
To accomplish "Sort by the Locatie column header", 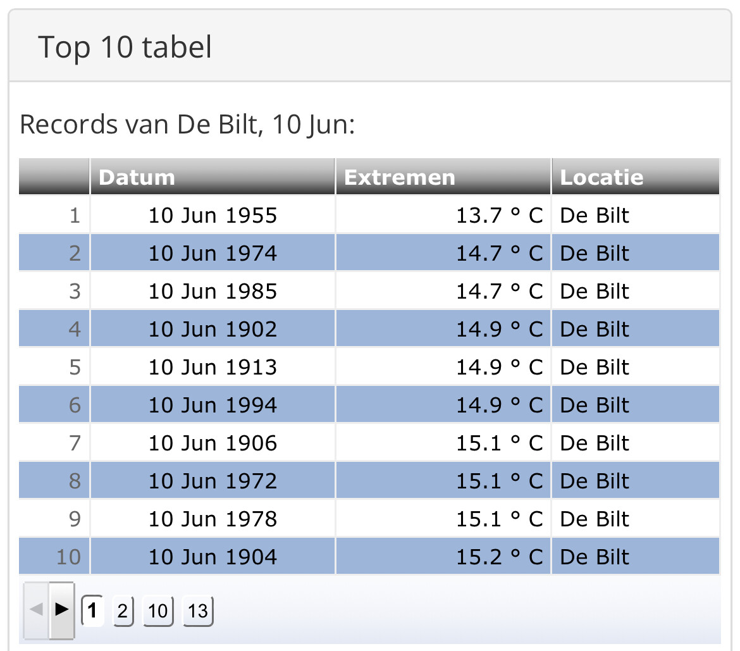I will coord(636,177).
